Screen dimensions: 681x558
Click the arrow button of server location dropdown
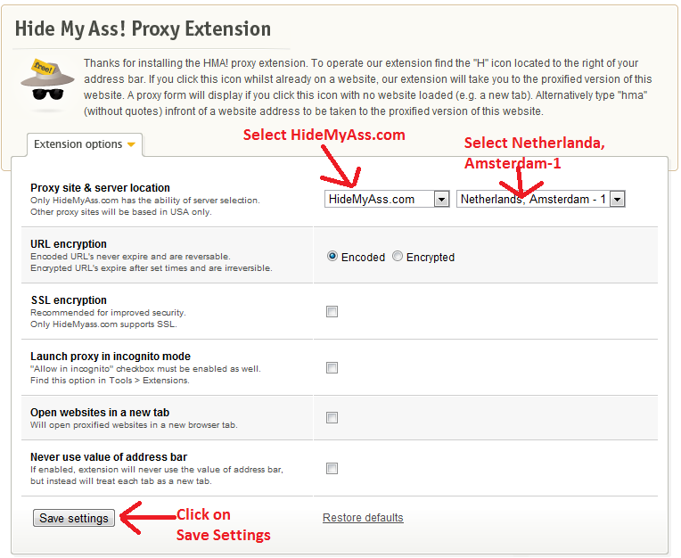[x=617, y=200]
